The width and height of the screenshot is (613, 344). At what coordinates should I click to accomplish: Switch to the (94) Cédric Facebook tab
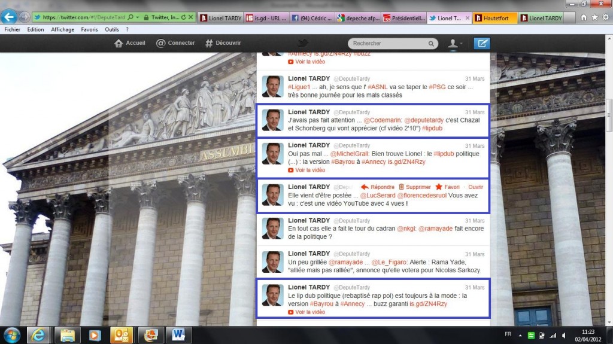(x=312, y=18)
